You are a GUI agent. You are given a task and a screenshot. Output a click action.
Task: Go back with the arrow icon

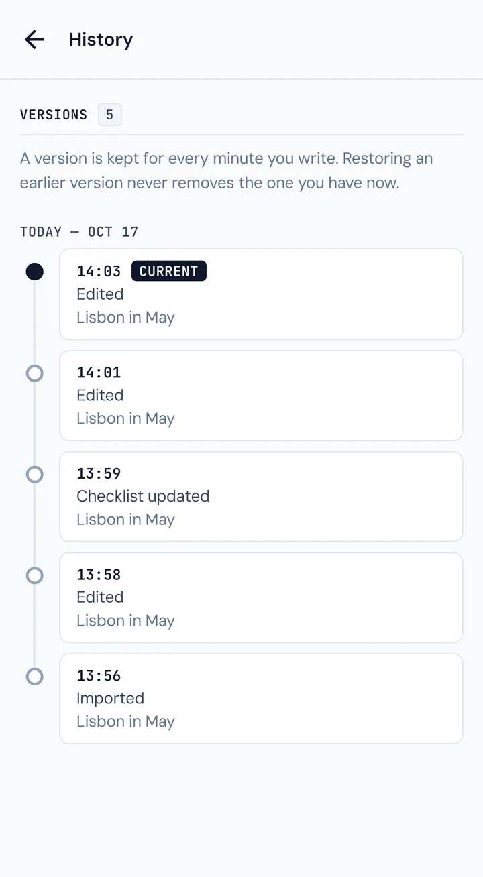34,40
